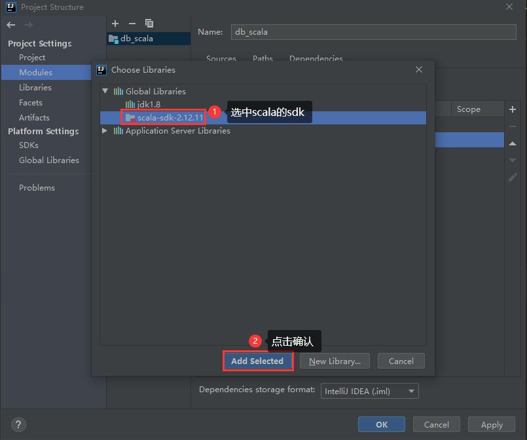
Task: Switch to the Sources tab
Action: (x=221, y=59)
